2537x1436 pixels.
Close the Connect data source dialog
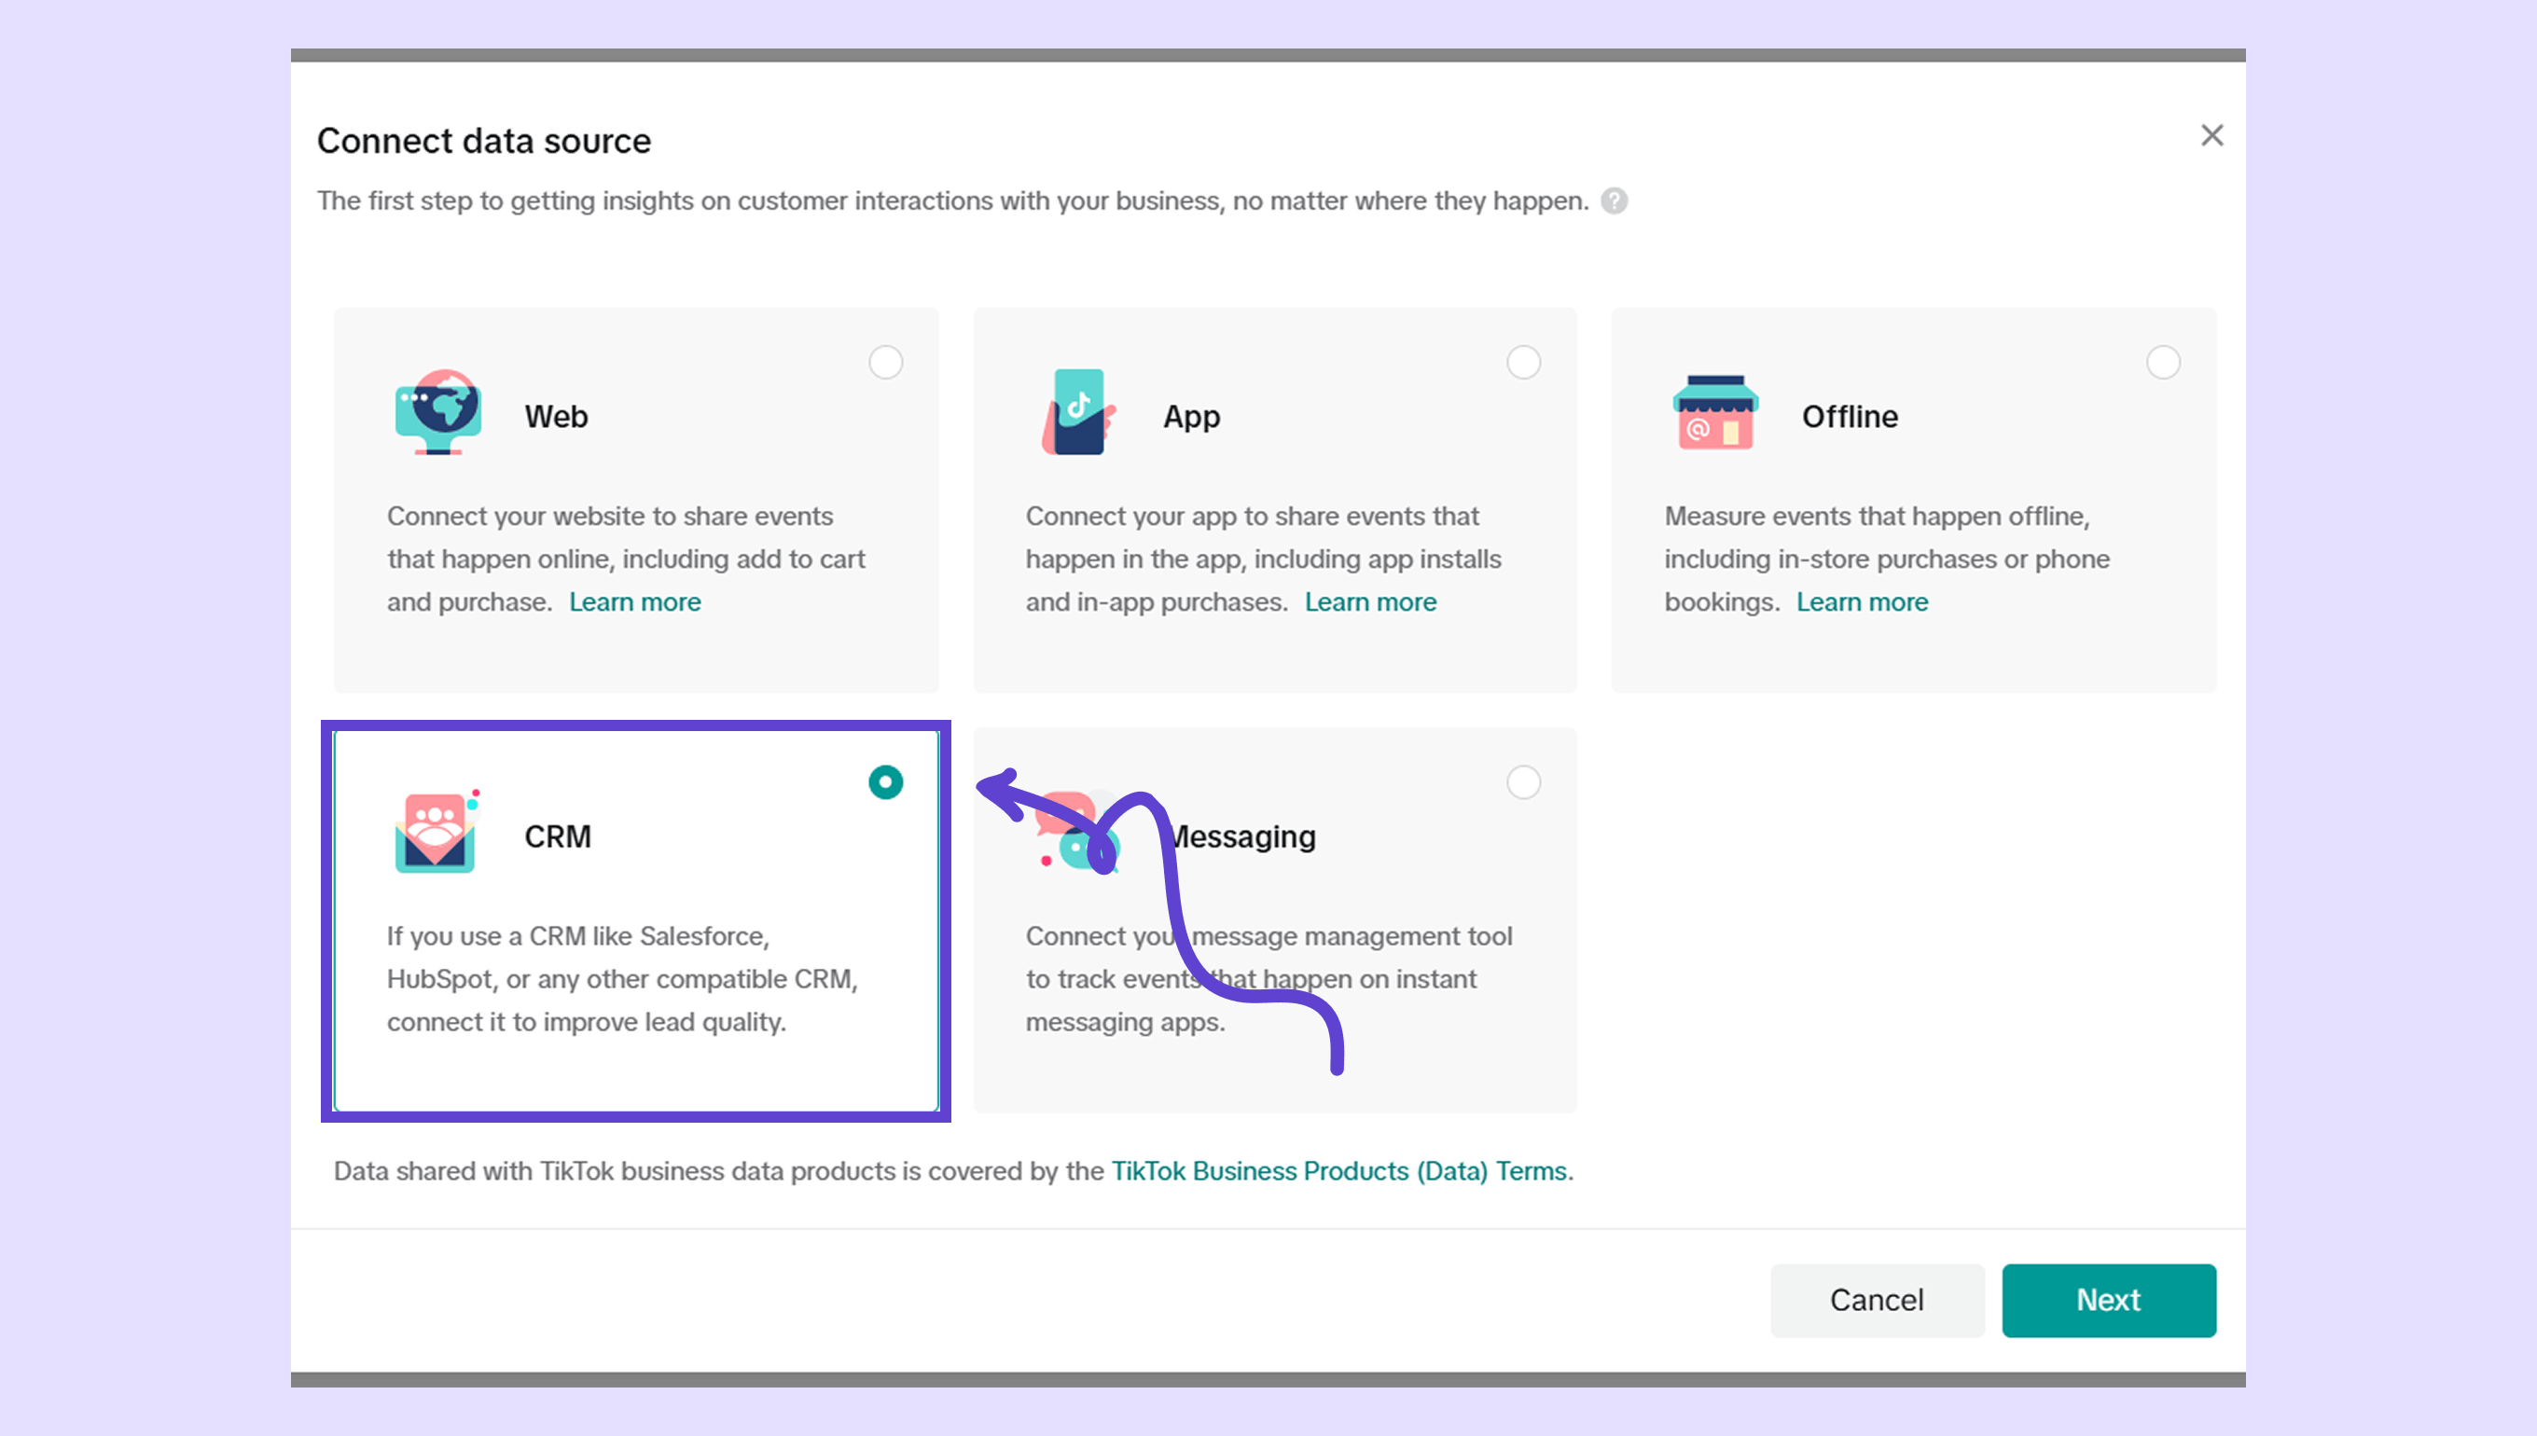(x=2211, y=135)
